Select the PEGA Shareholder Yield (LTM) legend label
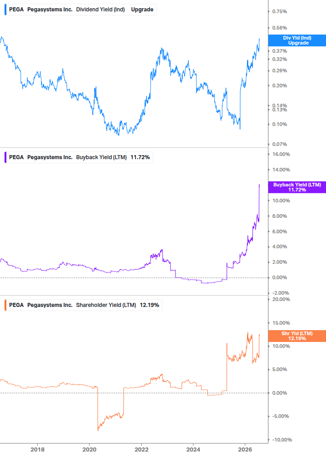Screen dimensions: 326x457 click(x=83, y=305)
